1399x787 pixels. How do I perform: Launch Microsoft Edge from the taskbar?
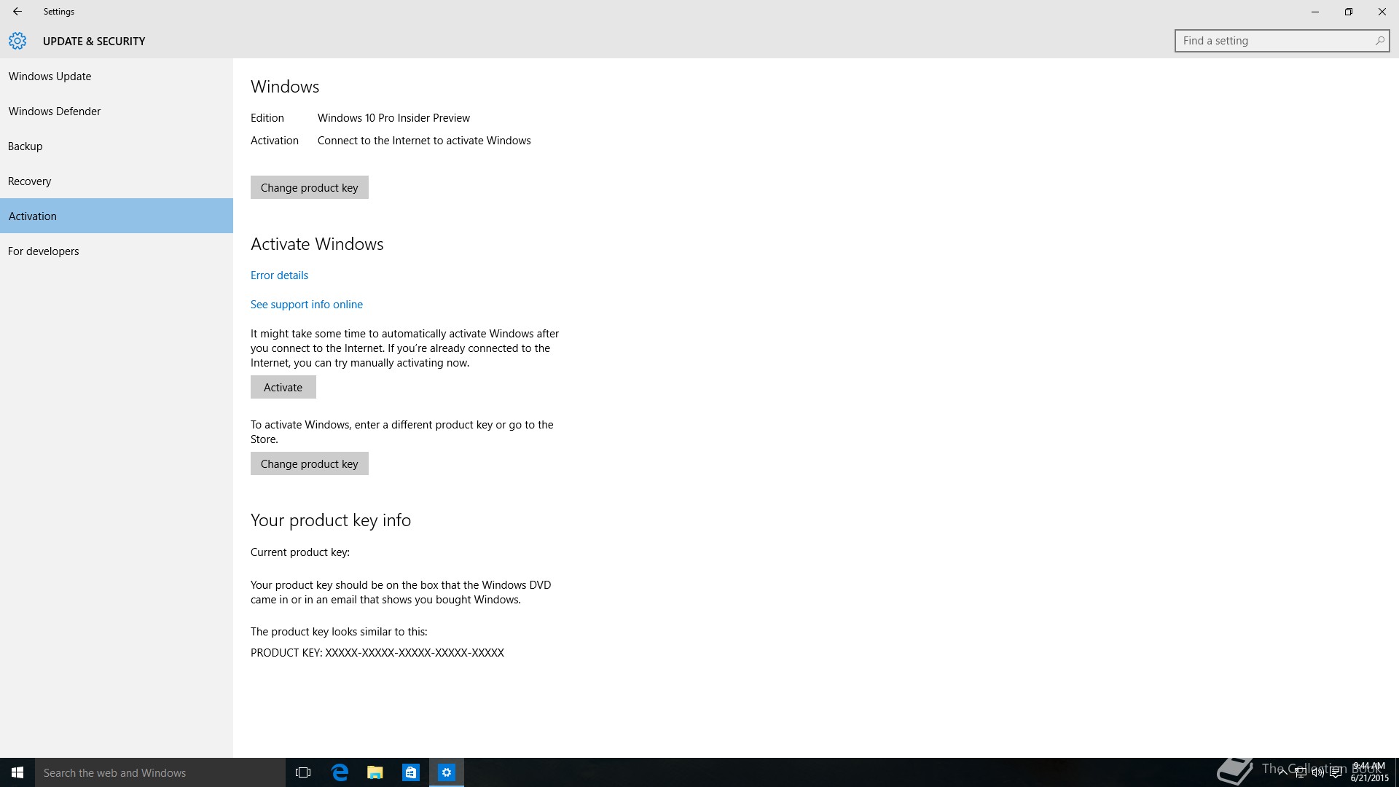coord(340,772)
